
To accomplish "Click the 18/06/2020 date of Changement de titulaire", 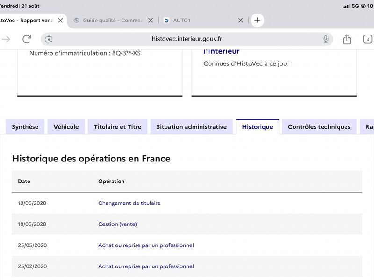I will (32, 203).
